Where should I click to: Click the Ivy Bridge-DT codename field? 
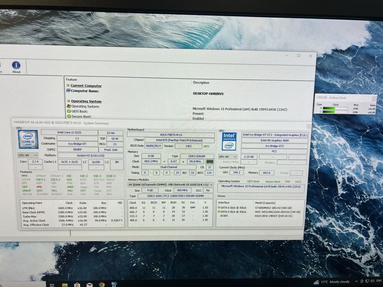77,144
